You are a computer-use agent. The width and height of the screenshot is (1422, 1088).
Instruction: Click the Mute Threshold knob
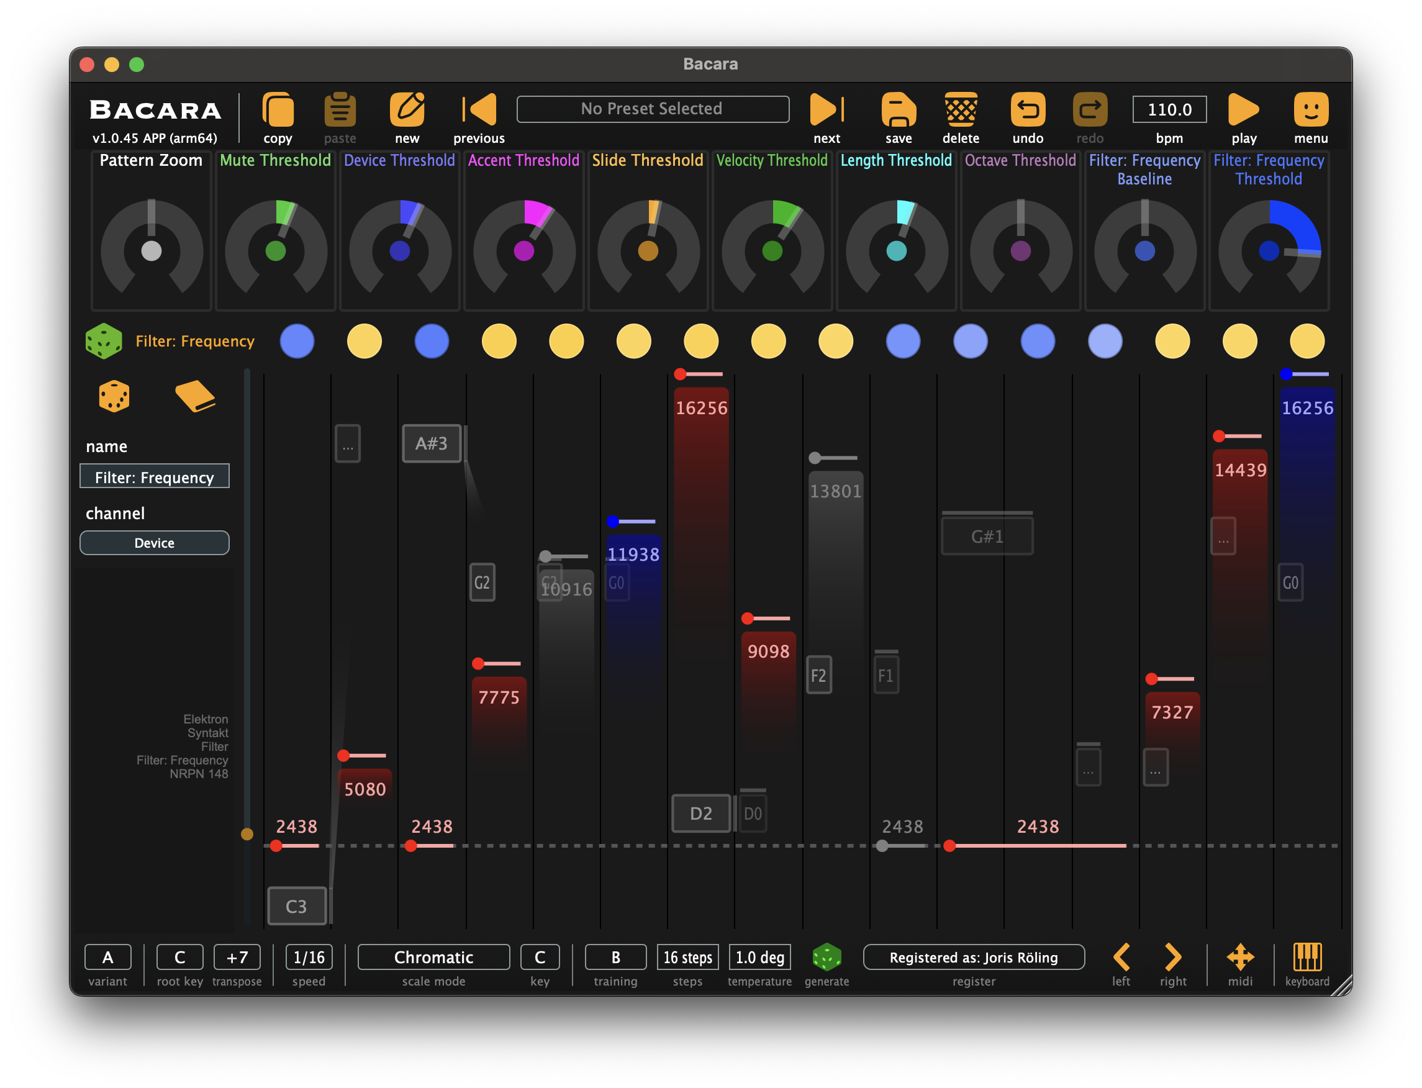coord(276,251)
